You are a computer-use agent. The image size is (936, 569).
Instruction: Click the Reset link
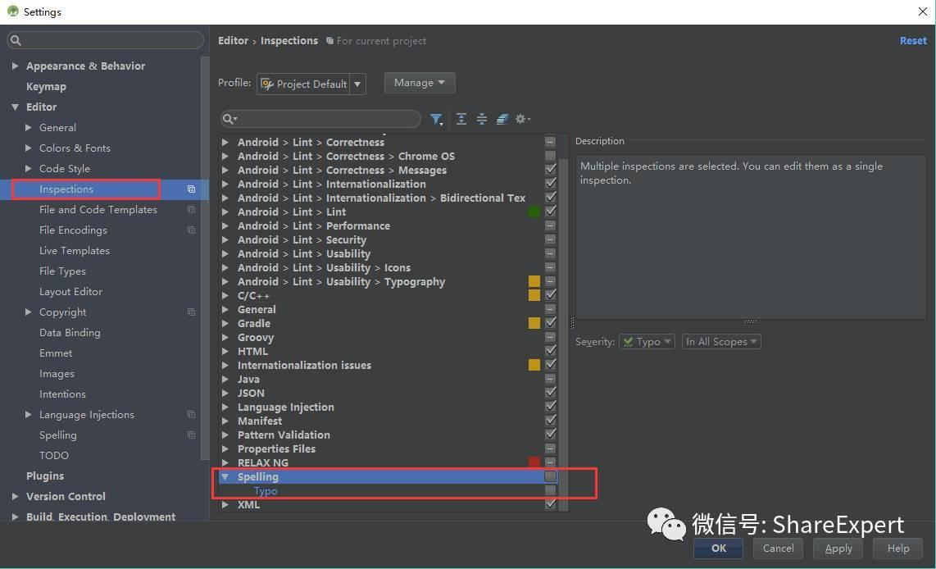click(913, 41)
